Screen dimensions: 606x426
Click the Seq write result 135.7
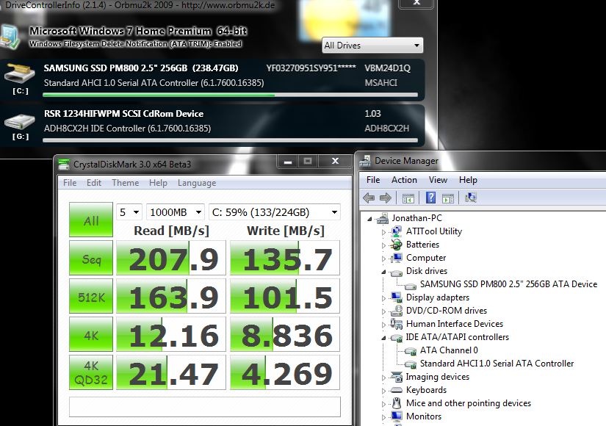pyautogui.click(x=285, y=258)
